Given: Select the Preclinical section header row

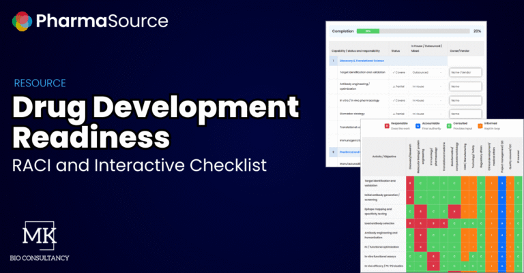Looking at the screenshot, I should [347, 151].
